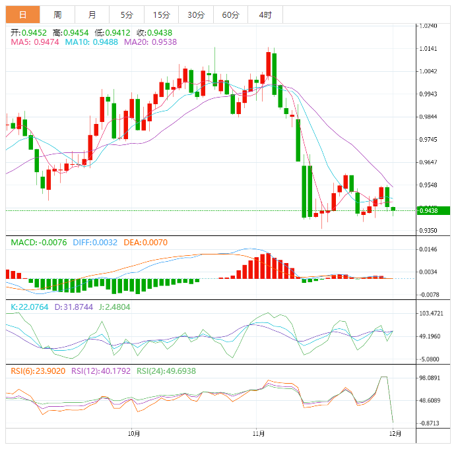Click the -0.0078 MACD axis label
458x449 pixels.
[x=429, y=295]
